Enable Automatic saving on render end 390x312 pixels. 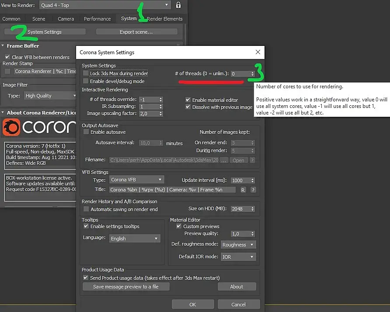click(x=86, y=209)
